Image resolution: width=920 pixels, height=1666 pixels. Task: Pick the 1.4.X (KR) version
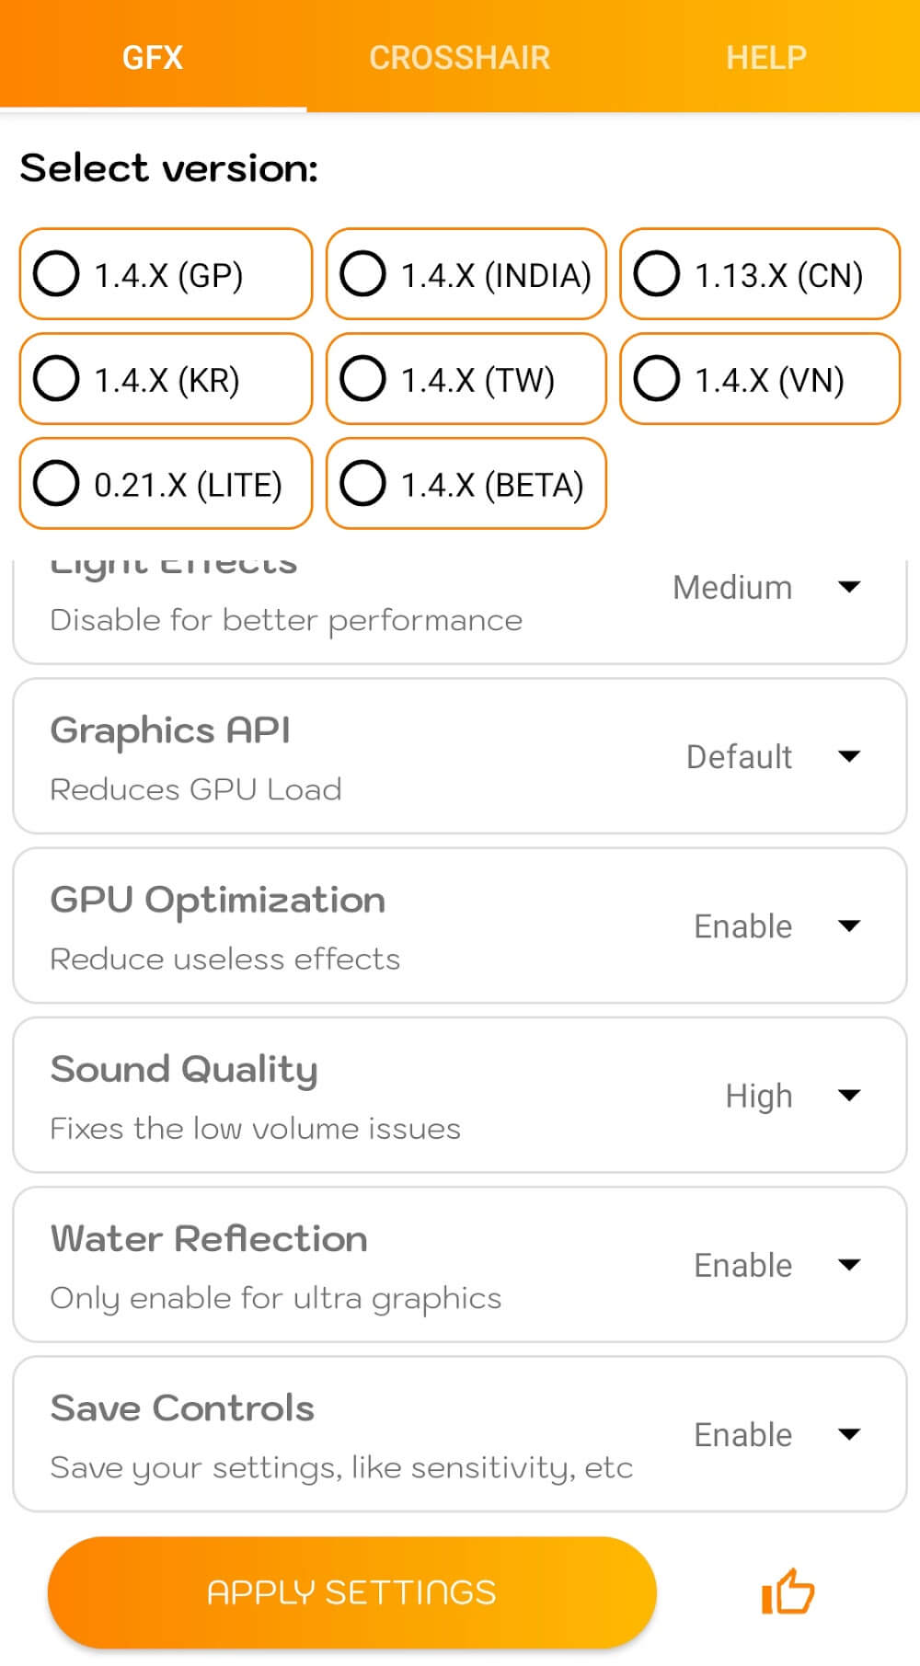coord(166,379)
